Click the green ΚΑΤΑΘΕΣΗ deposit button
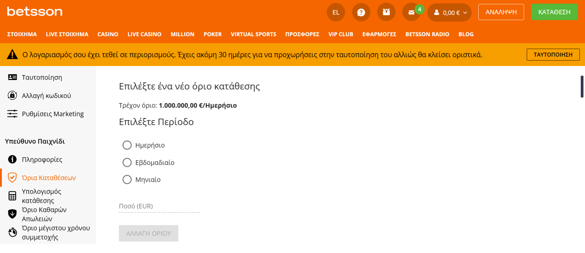 pos(554,12)
